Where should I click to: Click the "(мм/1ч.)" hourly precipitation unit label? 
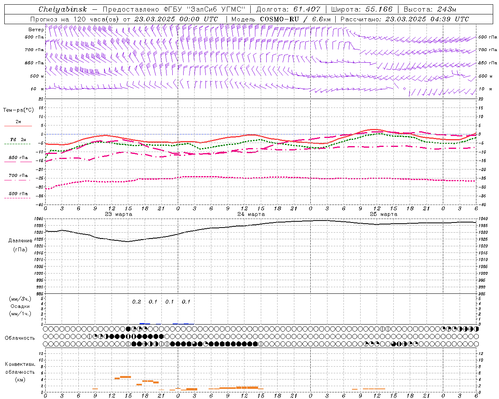pyautogui.click(x=20, y=314)
